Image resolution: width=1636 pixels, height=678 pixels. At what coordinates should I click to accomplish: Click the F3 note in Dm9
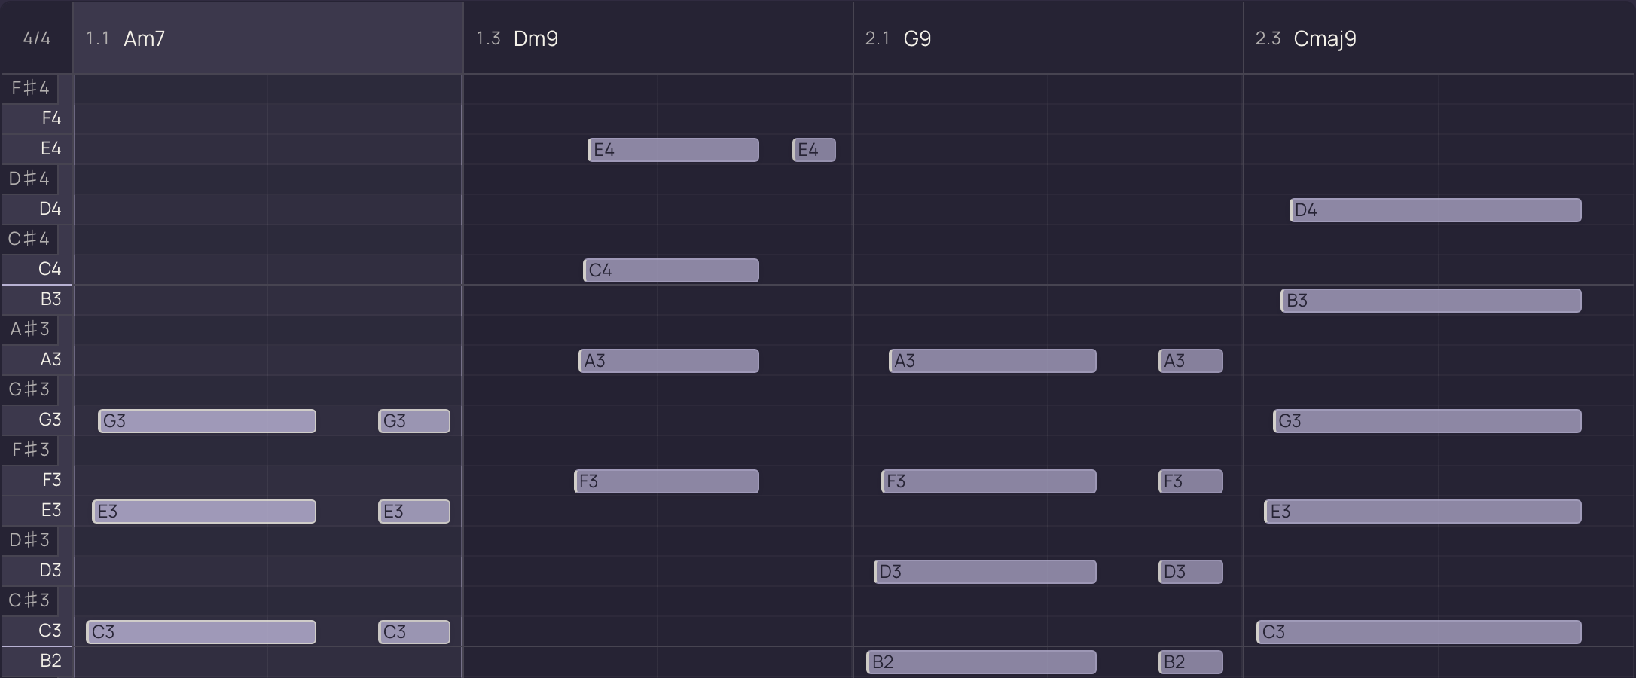click(x=667, y=481)
